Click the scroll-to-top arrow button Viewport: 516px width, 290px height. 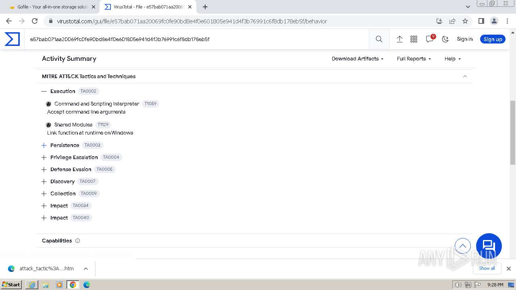pyautogui.click(x=463, y=246)
